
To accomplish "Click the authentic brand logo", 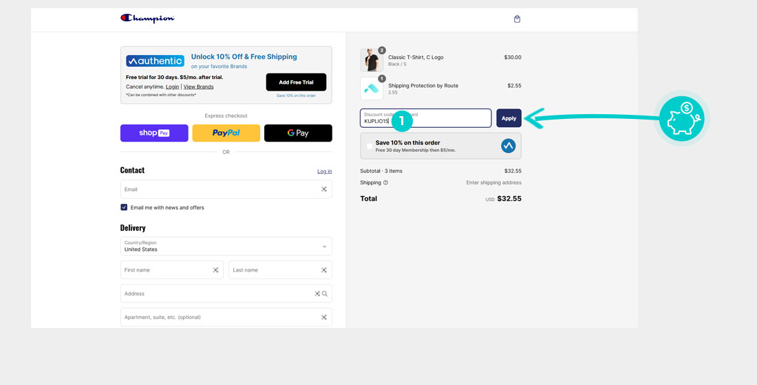I will coord(155,60).
